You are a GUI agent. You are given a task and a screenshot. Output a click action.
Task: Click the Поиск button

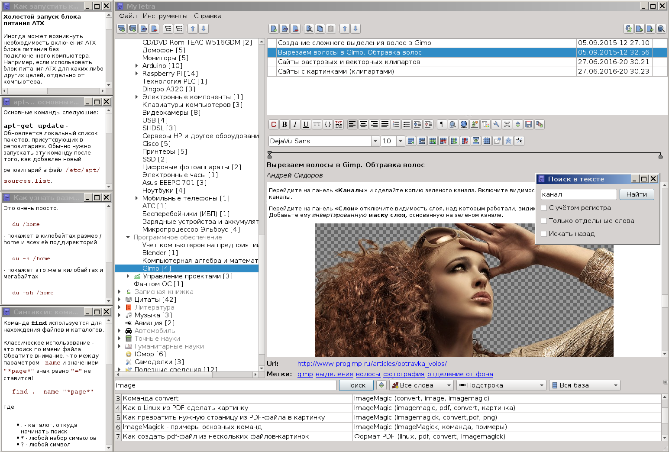(356, 385)
